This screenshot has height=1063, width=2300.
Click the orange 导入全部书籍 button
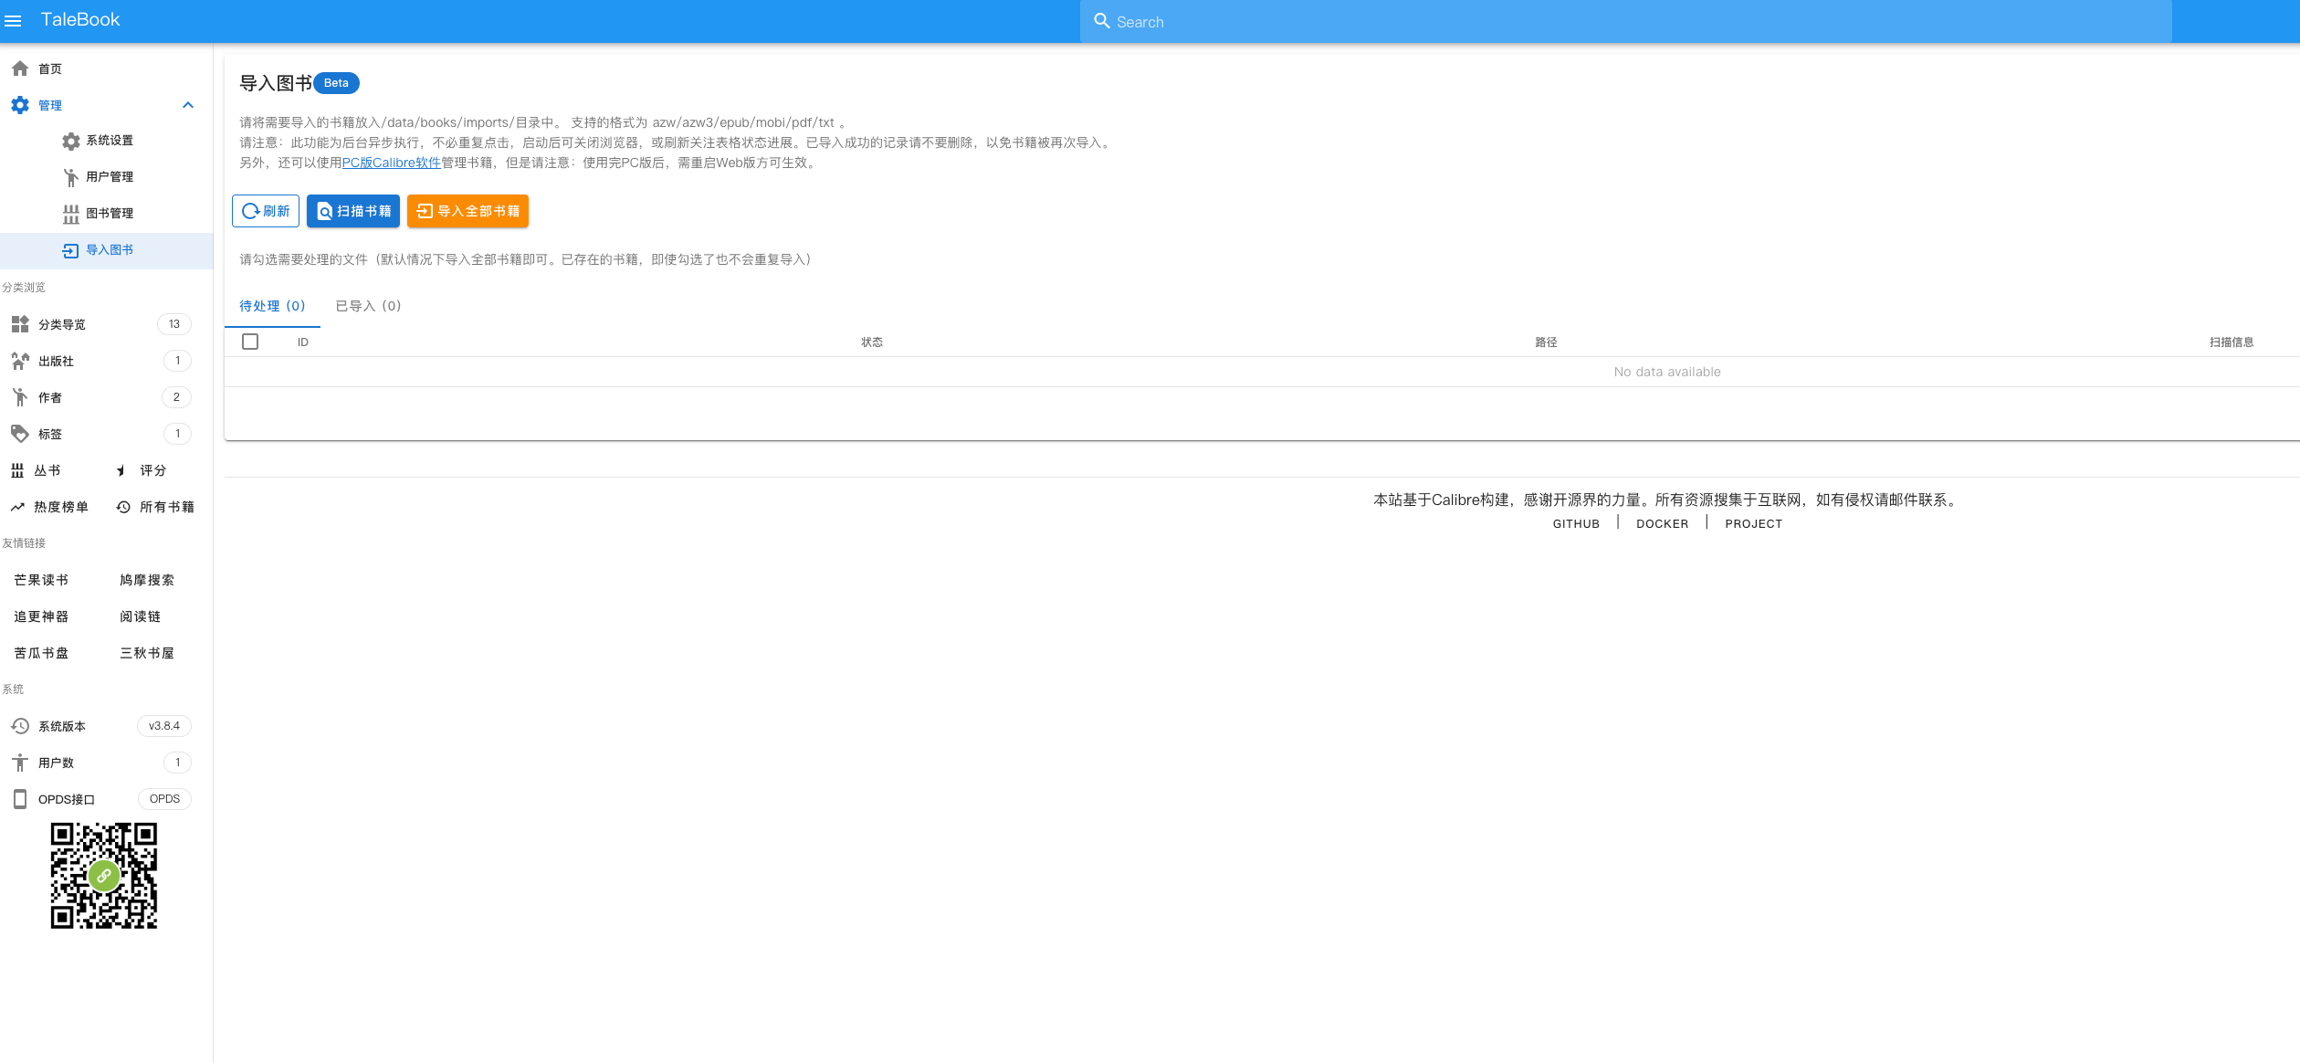tap(467, 211)
